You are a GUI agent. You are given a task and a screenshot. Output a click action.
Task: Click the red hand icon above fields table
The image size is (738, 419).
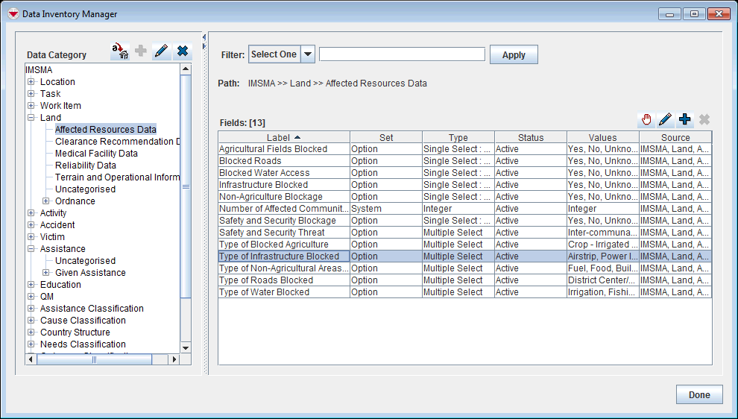tap(646, 119)
